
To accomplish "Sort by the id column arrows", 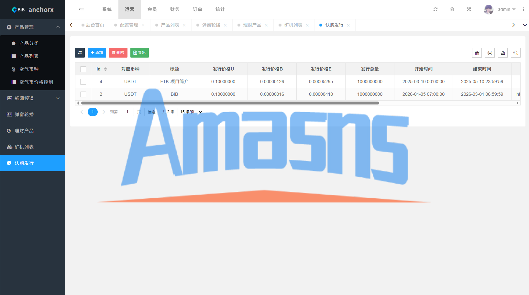I will [x=105, y=69].
